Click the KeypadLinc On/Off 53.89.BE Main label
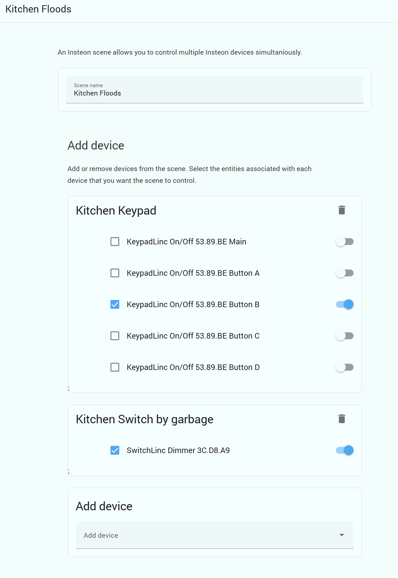 [186, 242]
